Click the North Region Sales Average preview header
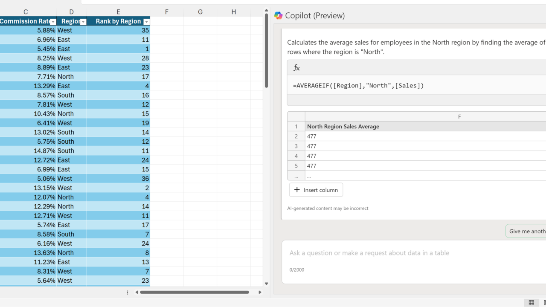546x307 pixels. pos(343,127)
